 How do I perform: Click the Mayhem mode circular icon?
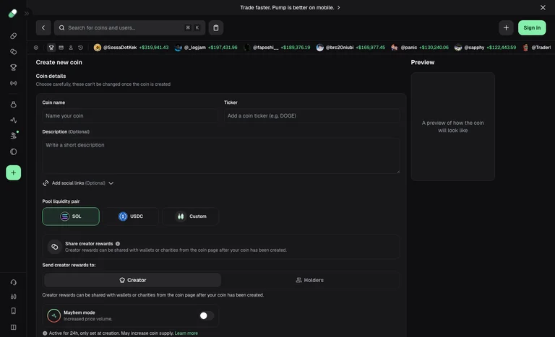tap(53, 316)
